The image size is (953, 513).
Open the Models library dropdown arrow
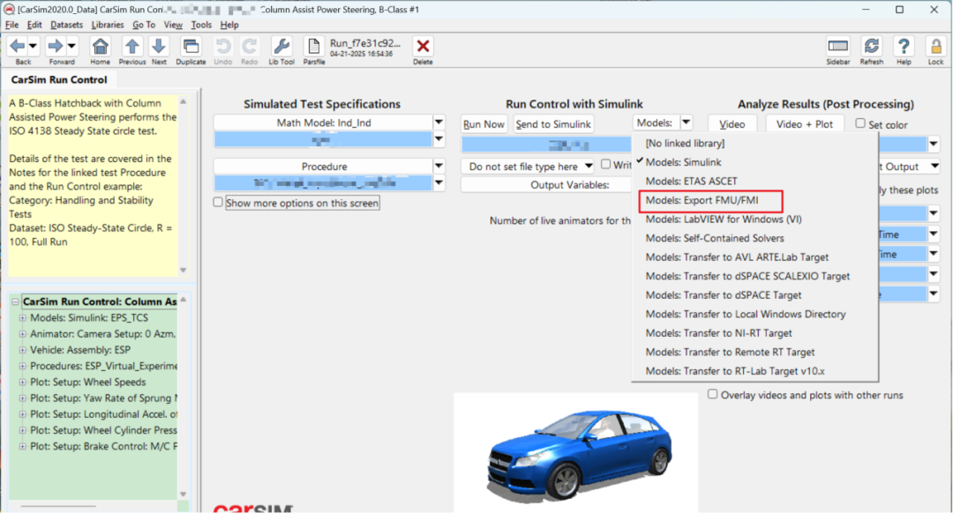click(x=687, y=123)
